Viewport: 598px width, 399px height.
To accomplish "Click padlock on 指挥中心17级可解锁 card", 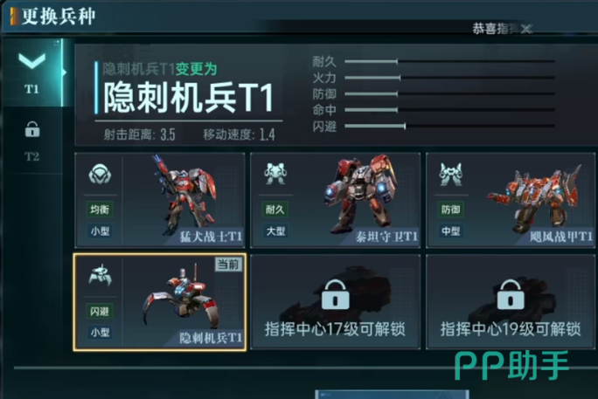I will [x=336, y=295].
